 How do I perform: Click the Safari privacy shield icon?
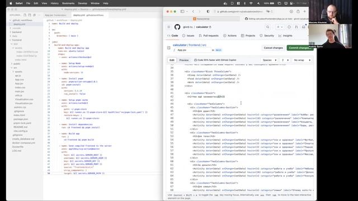(208, 11)
